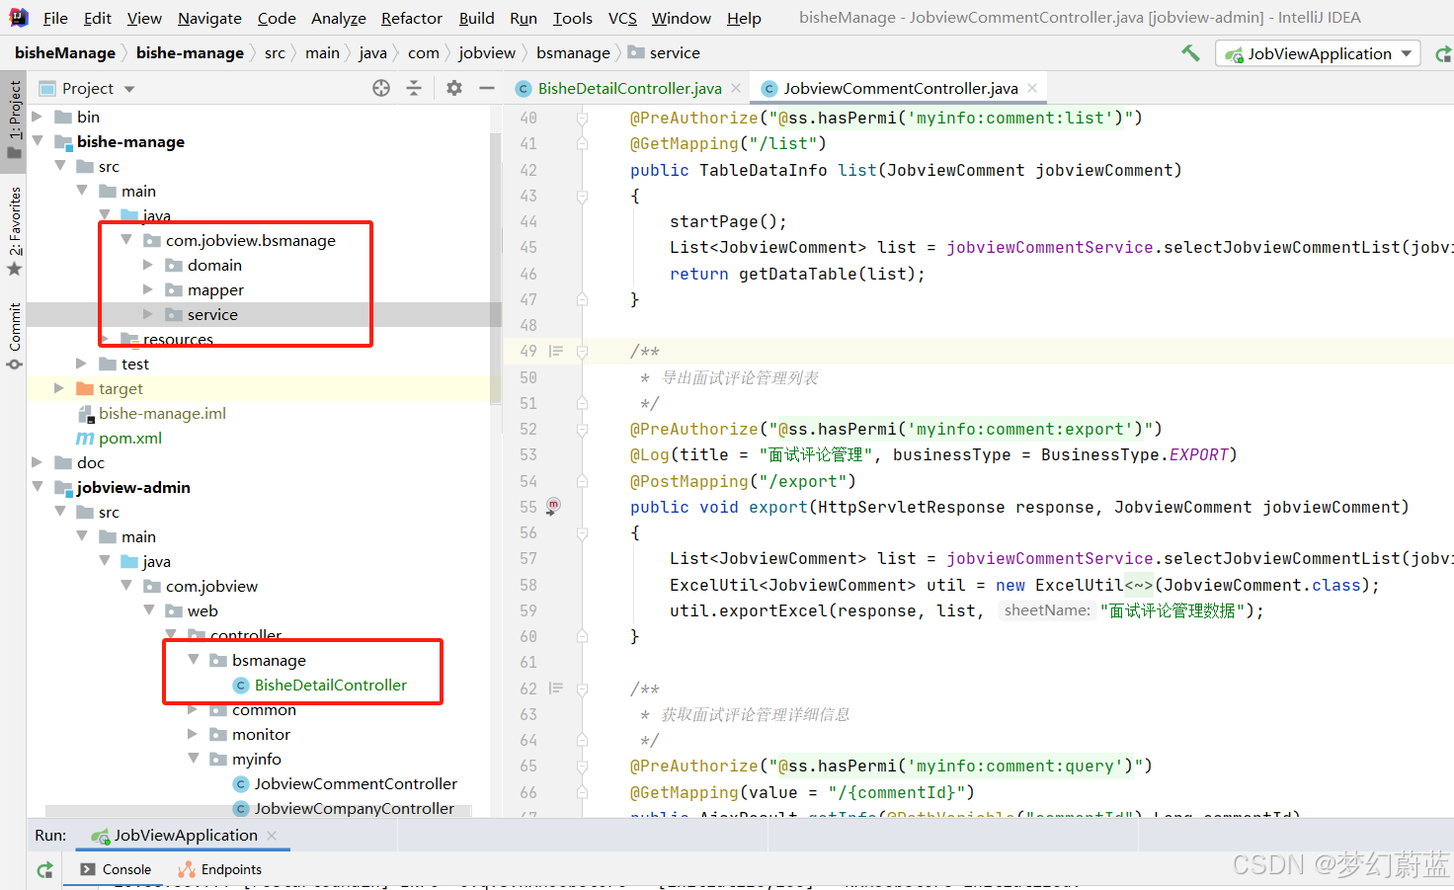Open the Navigate menu
This screenshot has height=890, width=1454.
[209, 18]
